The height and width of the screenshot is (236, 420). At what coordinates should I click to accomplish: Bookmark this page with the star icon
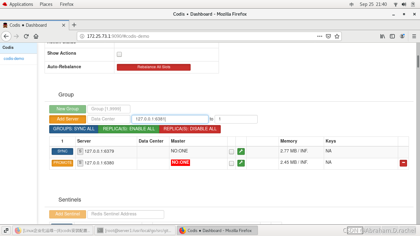337,36
